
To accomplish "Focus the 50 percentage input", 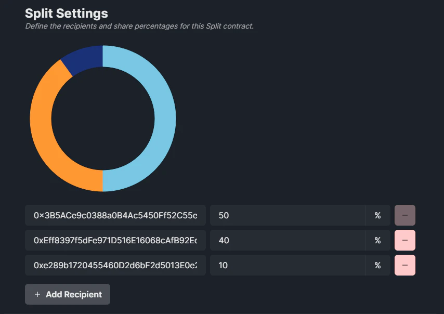I will click(x=288, y=215).
